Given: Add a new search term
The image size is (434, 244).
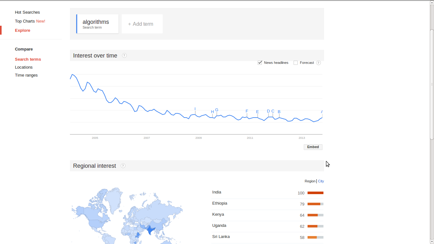Looking at the screenshot, I should point(142,24).
